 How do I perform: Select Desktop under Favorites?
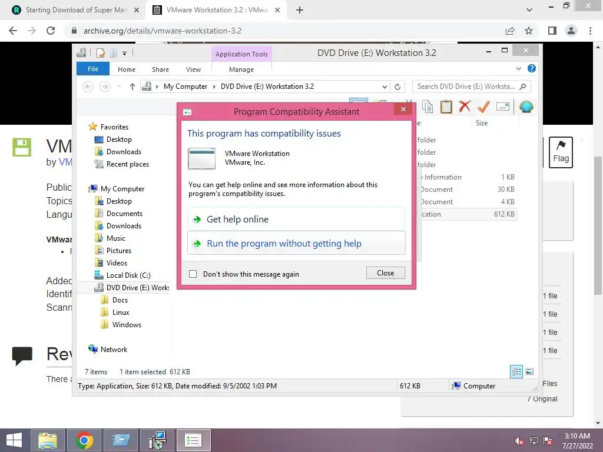[119, 139]
